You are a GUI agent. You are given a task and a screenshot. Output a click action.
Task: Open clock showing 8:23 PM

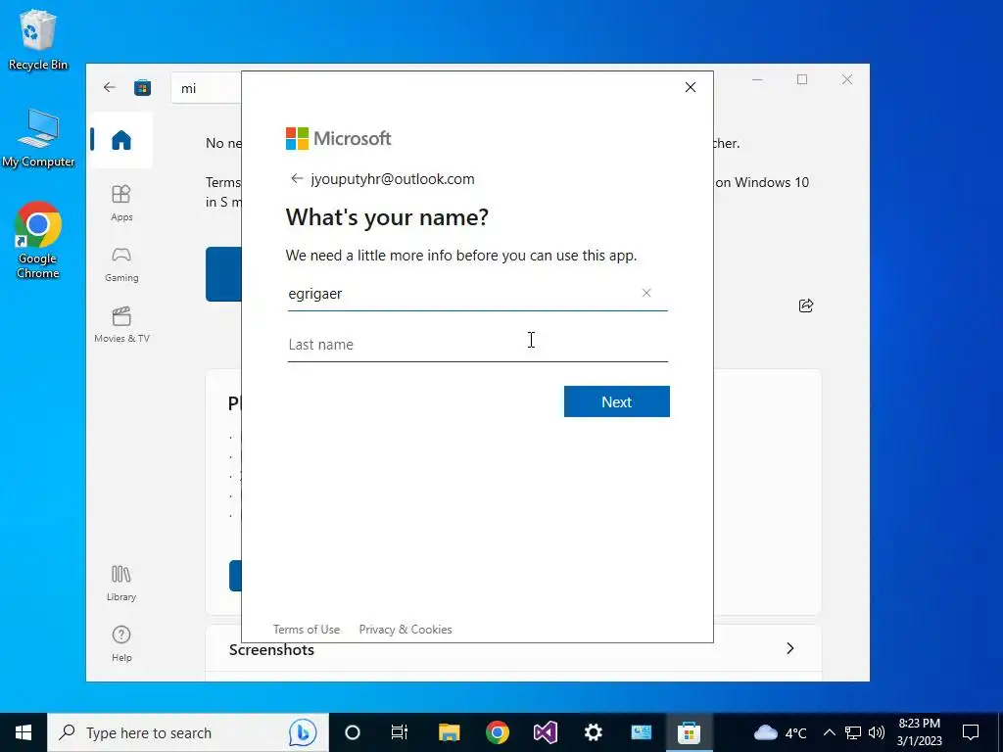919,732
